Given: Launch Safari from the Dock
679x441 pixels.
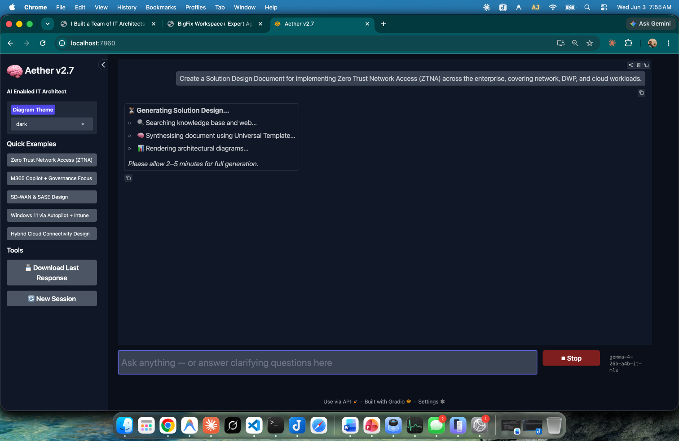Looking at the screenshot, I should click(319, 425).
